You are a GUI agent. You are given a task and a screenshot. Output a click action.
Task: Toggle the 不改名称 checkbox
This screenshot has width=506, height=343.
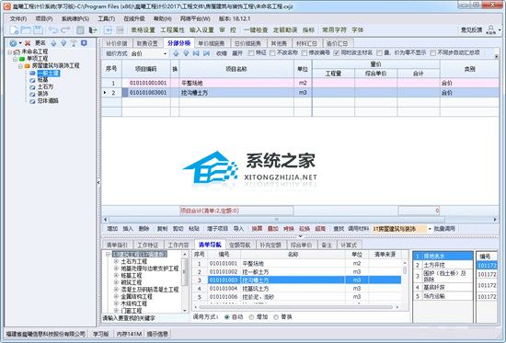(x=272, y=53)
